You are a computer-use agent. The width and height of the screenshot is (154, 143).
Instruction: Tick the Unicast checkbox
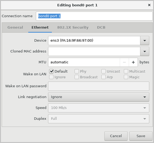(103, 71)
